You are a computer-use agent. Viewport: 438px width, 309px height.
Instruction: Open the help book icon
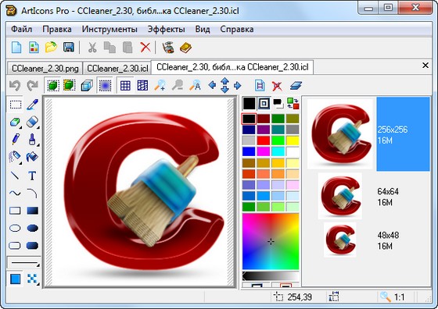pos(186,48)
